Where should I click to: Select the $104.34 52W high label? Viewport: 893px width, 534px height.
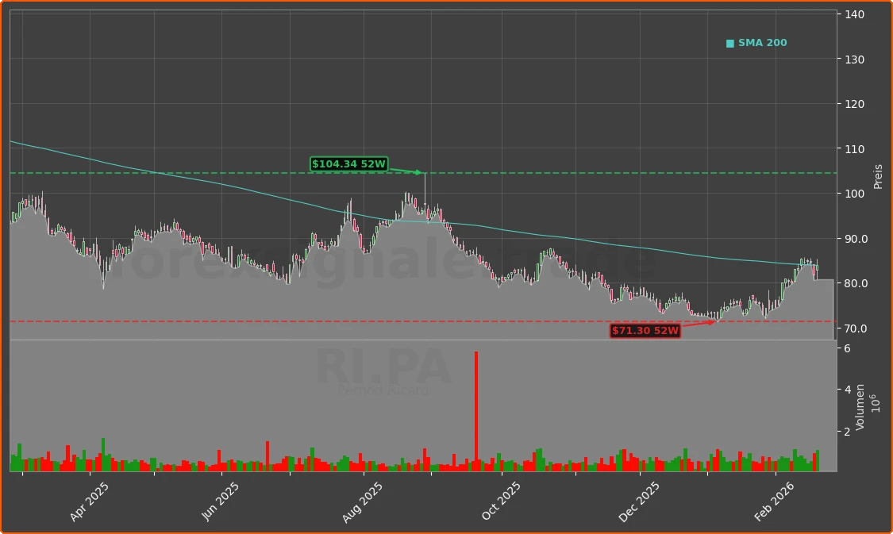(349, 163)
